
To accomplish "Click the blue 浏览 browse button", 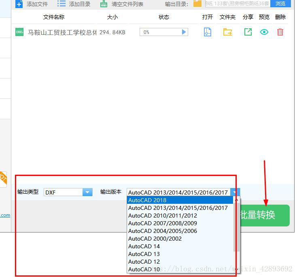I will pos(280,4).
